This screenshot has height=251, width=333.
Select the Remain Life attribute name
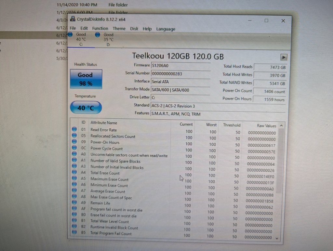(x=100, y=203)
